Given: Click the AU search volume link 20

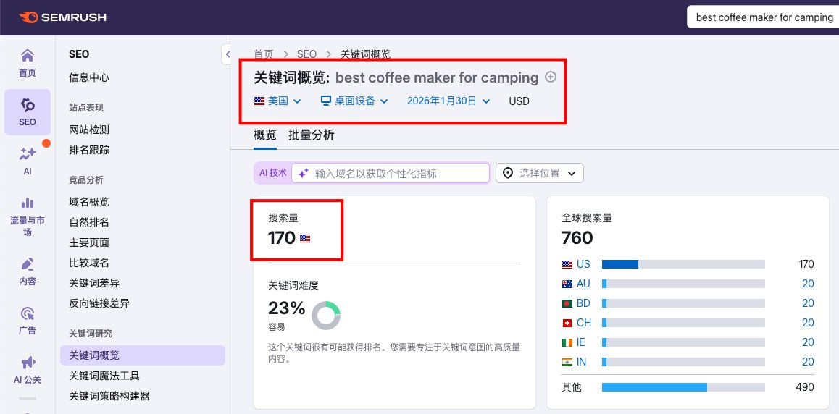Looking at the screenshot, I should pos(808,284).
